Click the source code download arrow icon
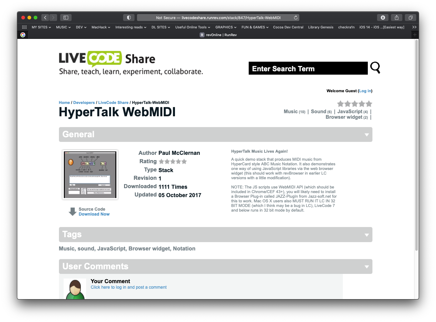The height and width of the screenshot is (322, 436). pyautogui.click(x=73, y=212)
